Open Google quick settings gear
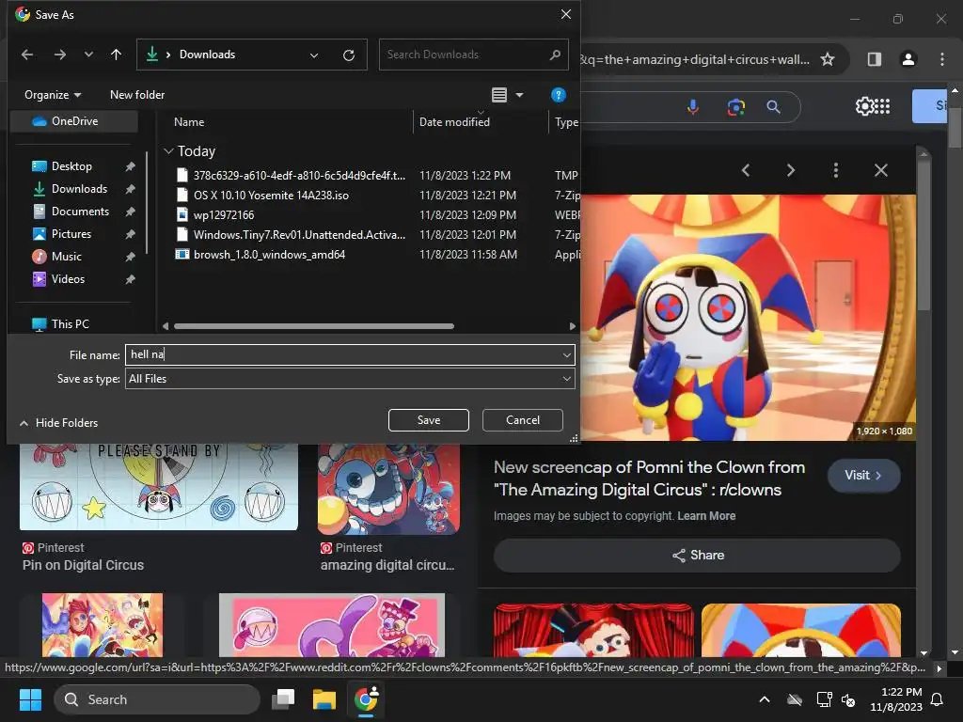This screenshot has height=722, width=963. [x=864, y=107]
